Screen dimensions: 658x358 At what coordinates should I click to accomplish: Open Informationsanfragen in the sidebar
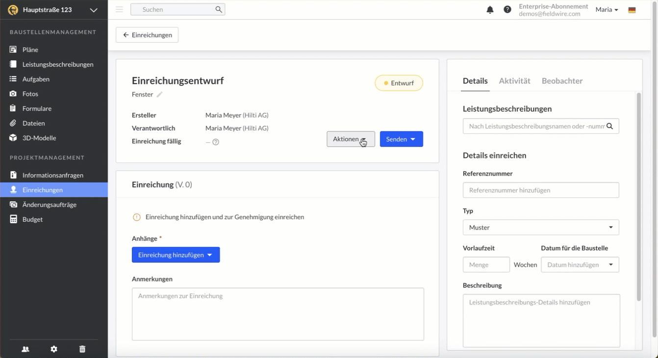pyautogui.click(x=53, y=175)
